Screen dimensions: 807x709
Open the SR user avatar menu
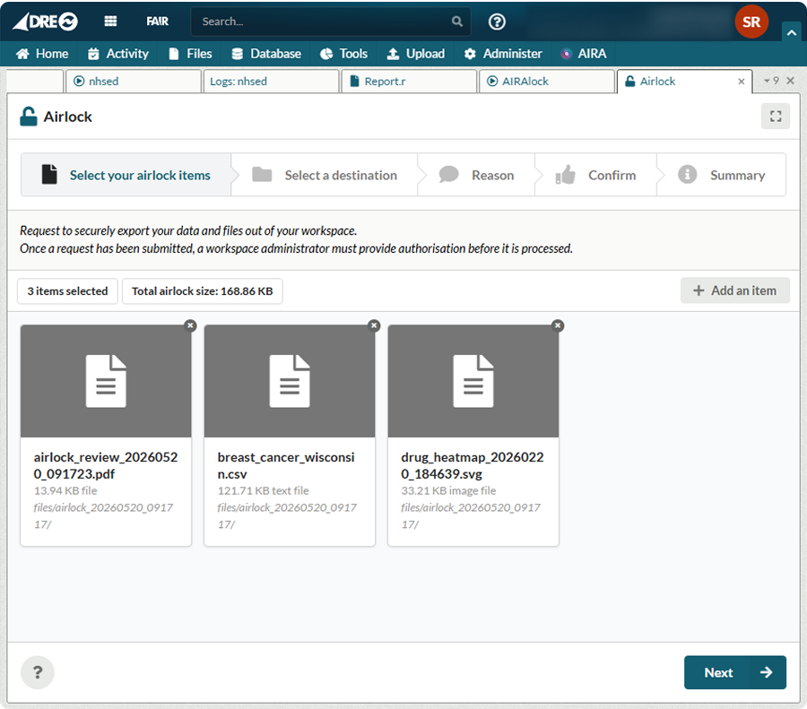point(751,22)
